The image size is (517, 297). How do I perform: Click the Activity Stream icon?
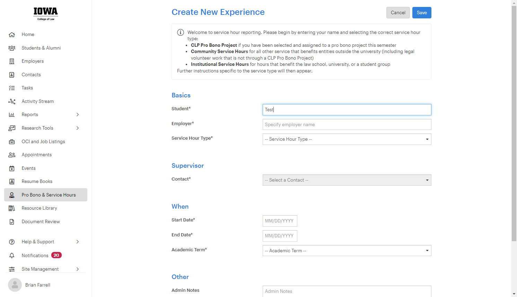(12, 102)
